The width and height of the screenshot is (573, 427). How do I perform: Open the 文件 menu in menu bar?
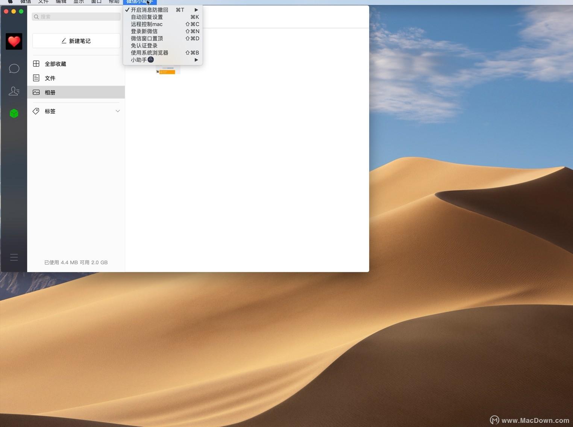pyautogui.click(x=43, y=2)
